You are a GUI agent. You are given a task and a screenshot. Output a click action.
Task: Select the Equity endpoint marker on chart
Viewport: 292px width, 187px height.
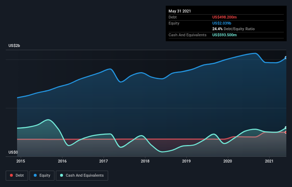(286, 58)
